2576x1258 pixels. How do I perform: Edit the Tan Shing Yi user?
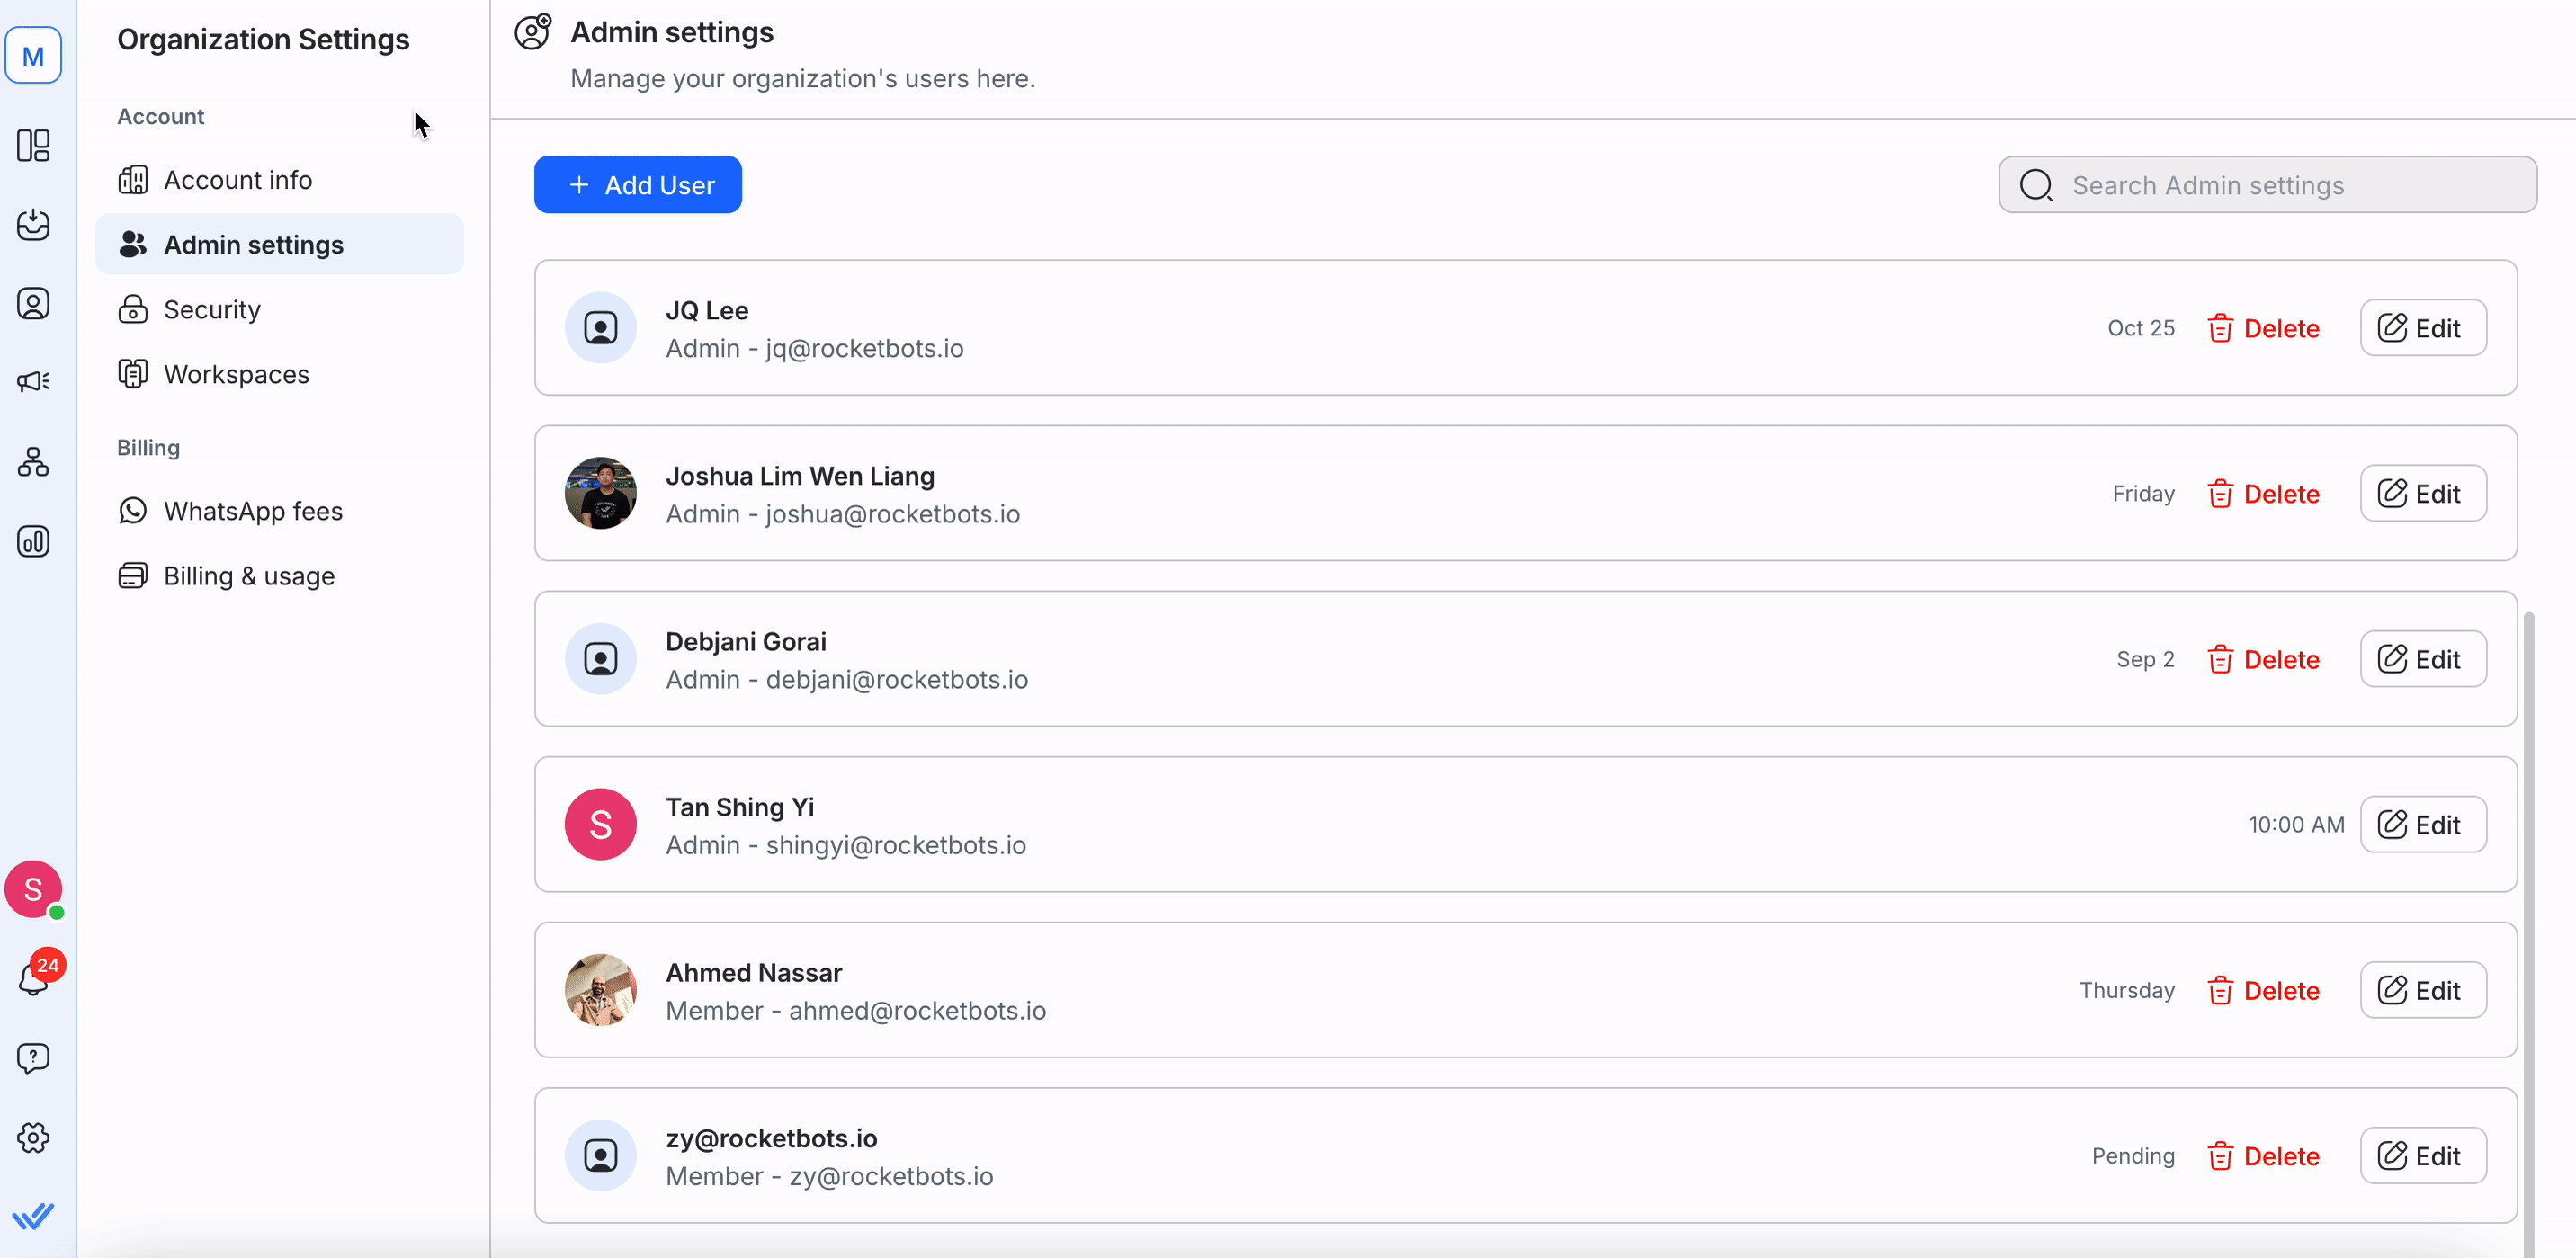[2422, 825]
